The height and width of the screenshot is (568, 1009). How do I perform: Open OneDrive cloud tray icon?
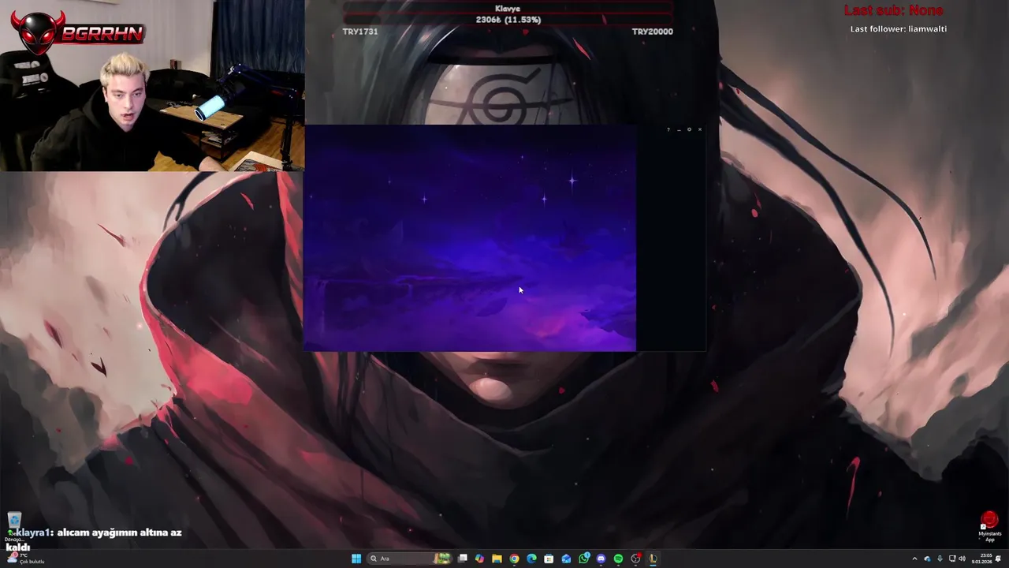[x=927, y=559]
